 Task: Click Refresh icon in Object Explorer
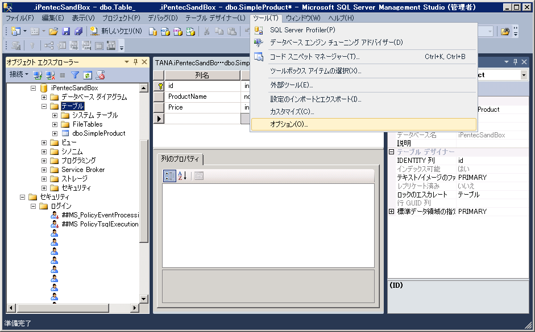pyautogui.click(x=88, y=75)
